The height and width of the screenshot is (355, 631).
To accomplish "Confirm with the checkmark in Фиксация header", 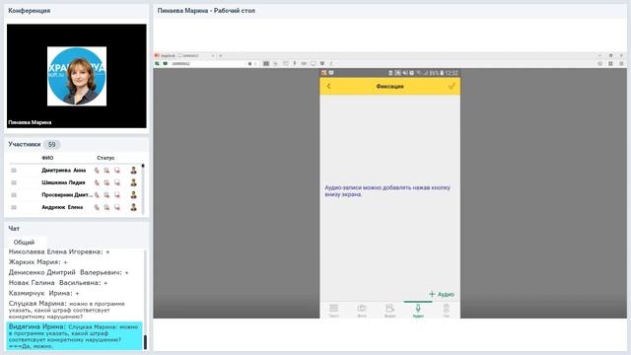I will tap(452, 86).
